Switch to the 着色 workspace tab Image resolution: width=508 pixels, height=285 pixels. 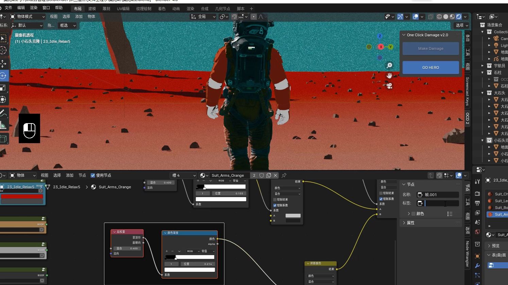tap(162, 9)
